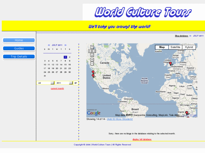The height and width of the screenshot is (153, 205).
Task: Switch map to Satellite view
Action: pyautogui.click(x=175, y=47)
